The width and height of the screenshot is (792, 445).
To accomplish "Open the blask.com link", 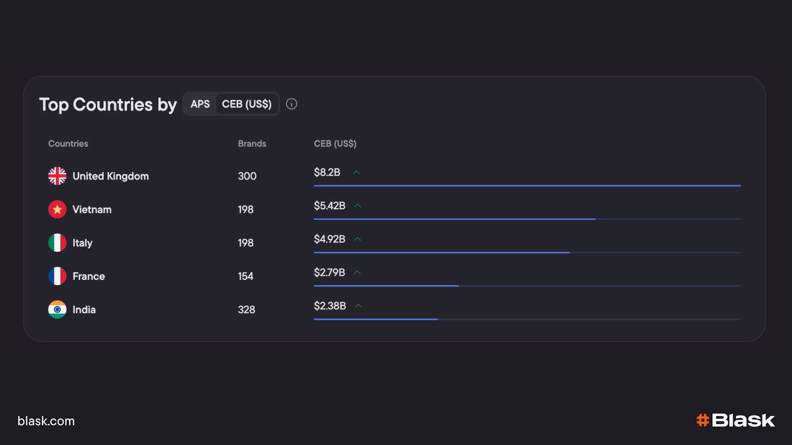I will (x=46, y=421).
